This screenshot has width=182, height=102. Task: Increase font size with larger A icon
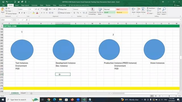[36, 9]
